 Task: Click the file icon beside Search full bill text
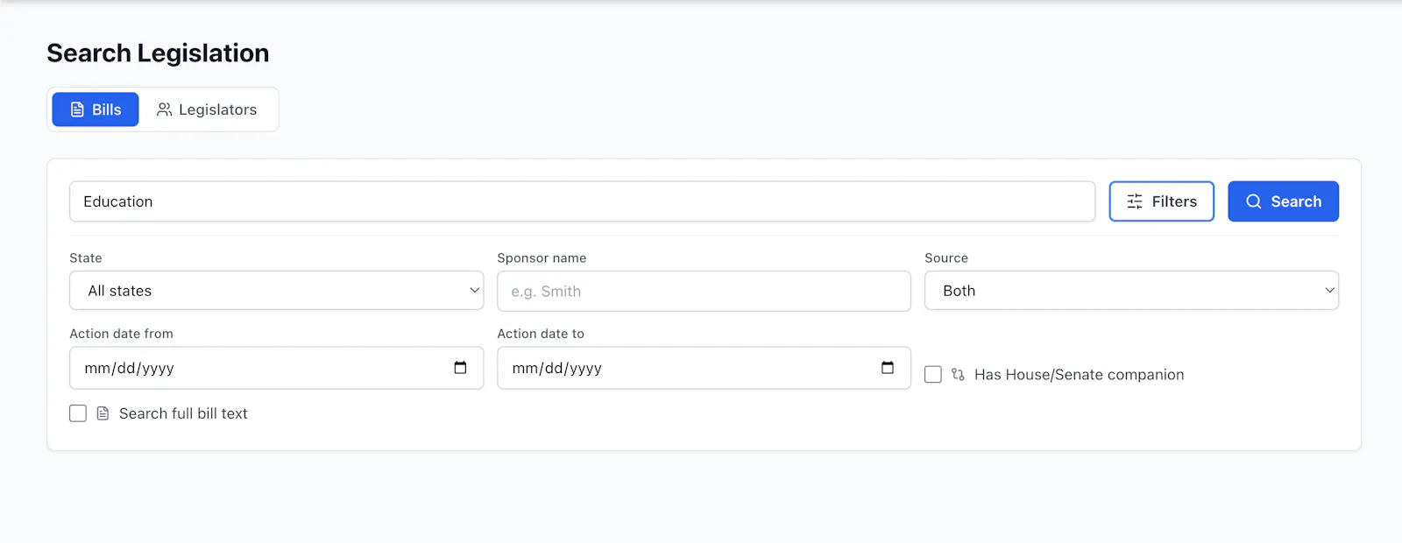coord(103,413)
